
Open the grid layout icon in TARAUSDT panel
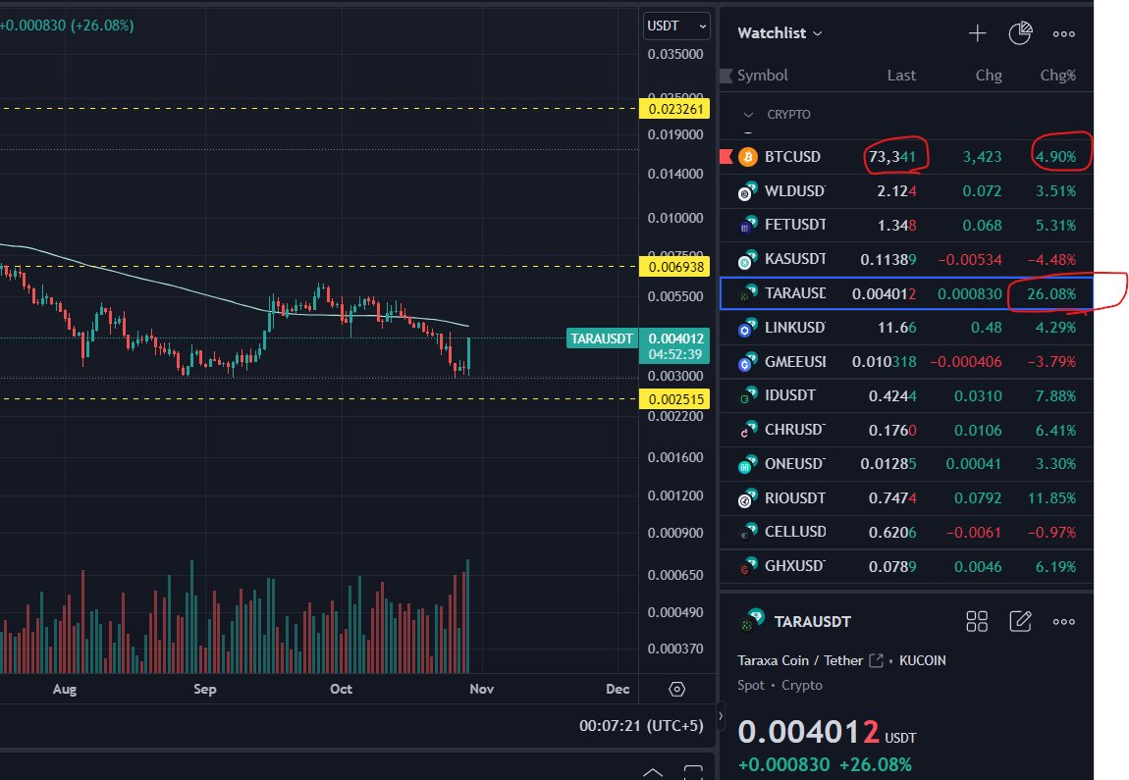tap(977, 621)
